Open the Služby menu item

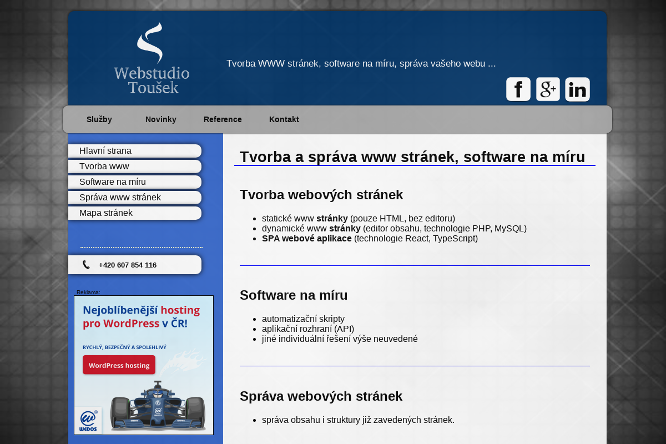coord(99,119)
